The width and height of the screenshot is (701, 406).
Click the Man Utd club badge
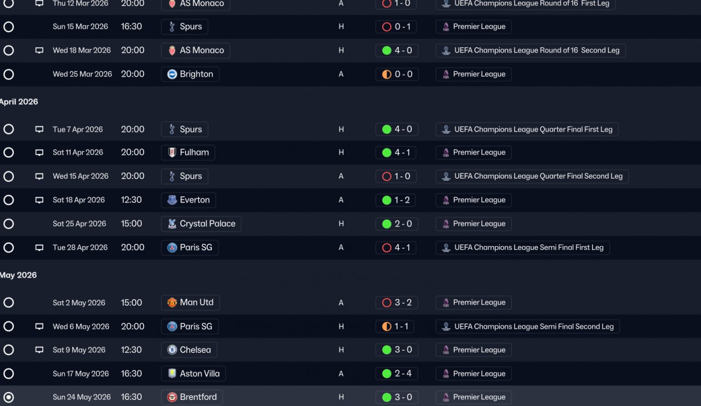pyautogui.click(x=172, y=302)
